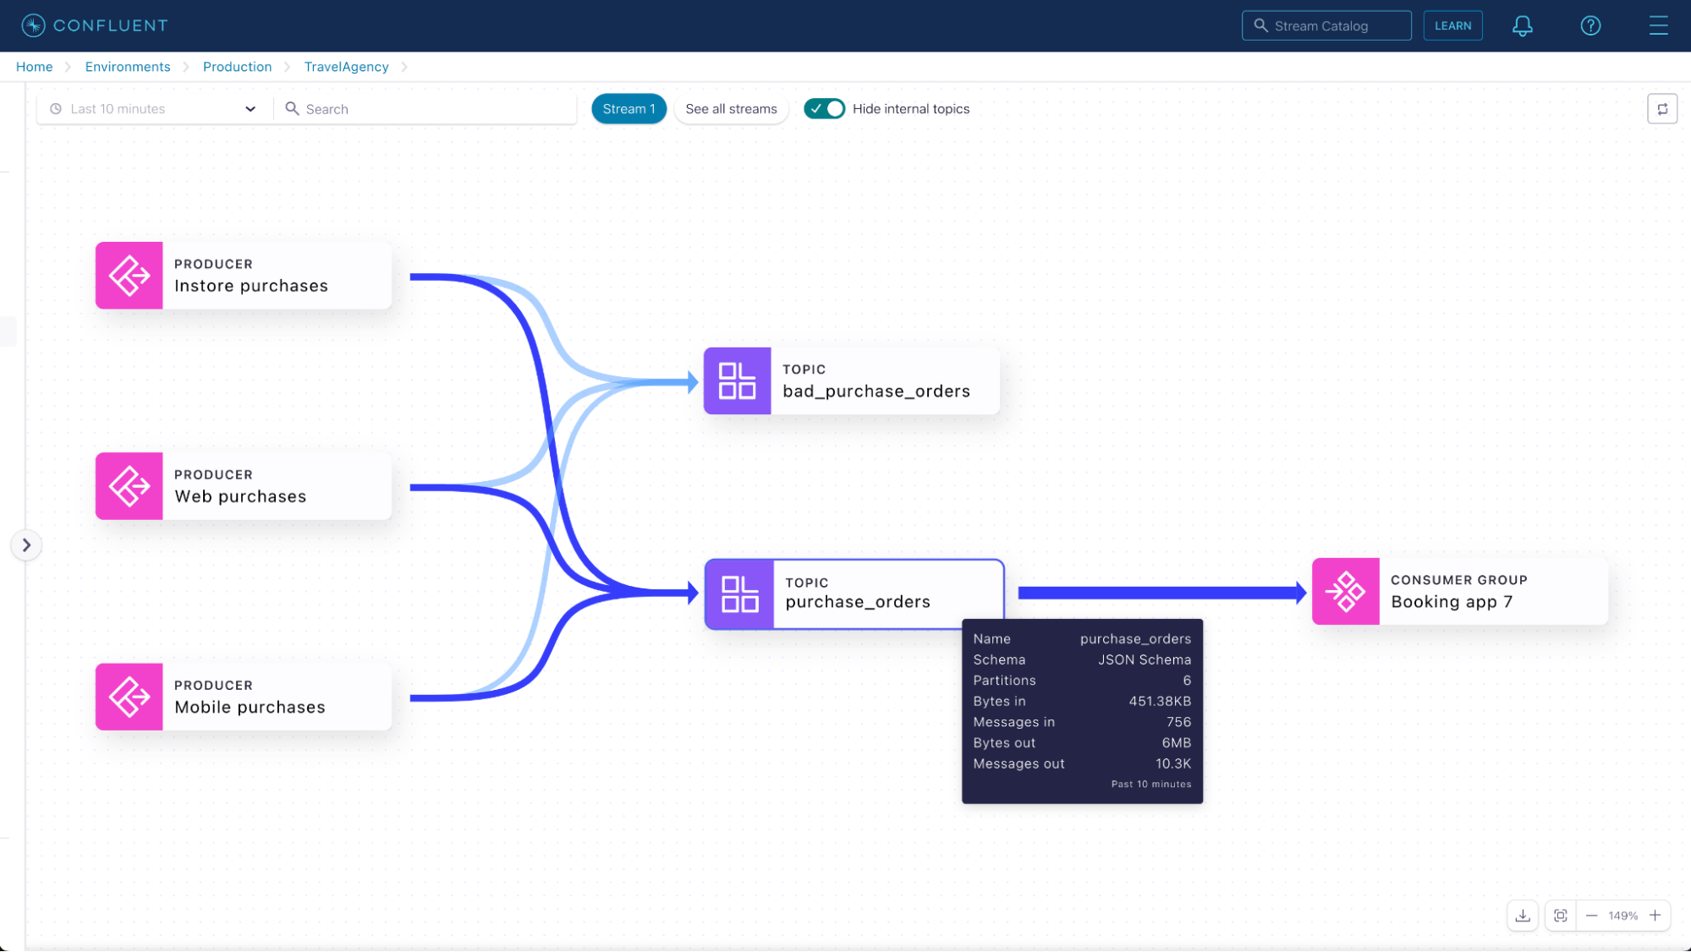
Task: Open the help question mark icon
Action: pyautogui.click(x=1590, y=25)
